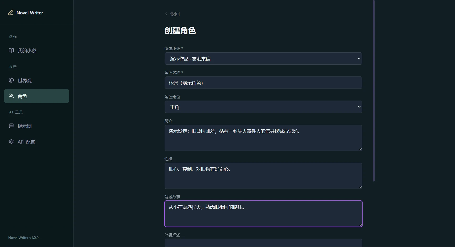Click the 外貌描述 field label
455x247 pixels.
pos(172,235)
